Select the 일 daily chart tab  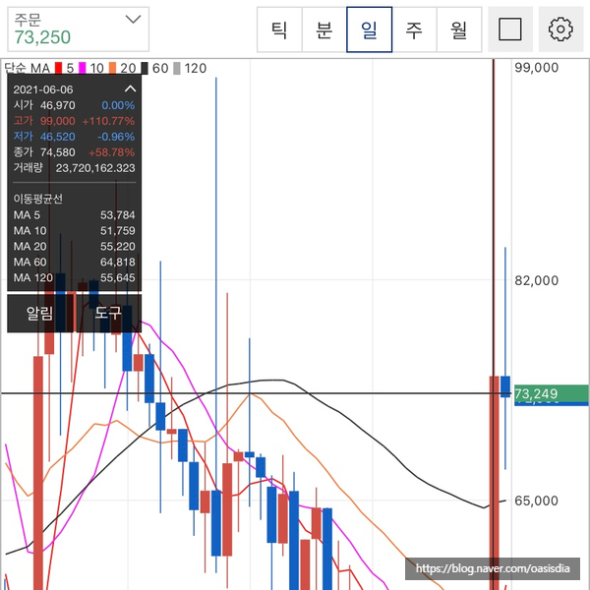point(369,29)
